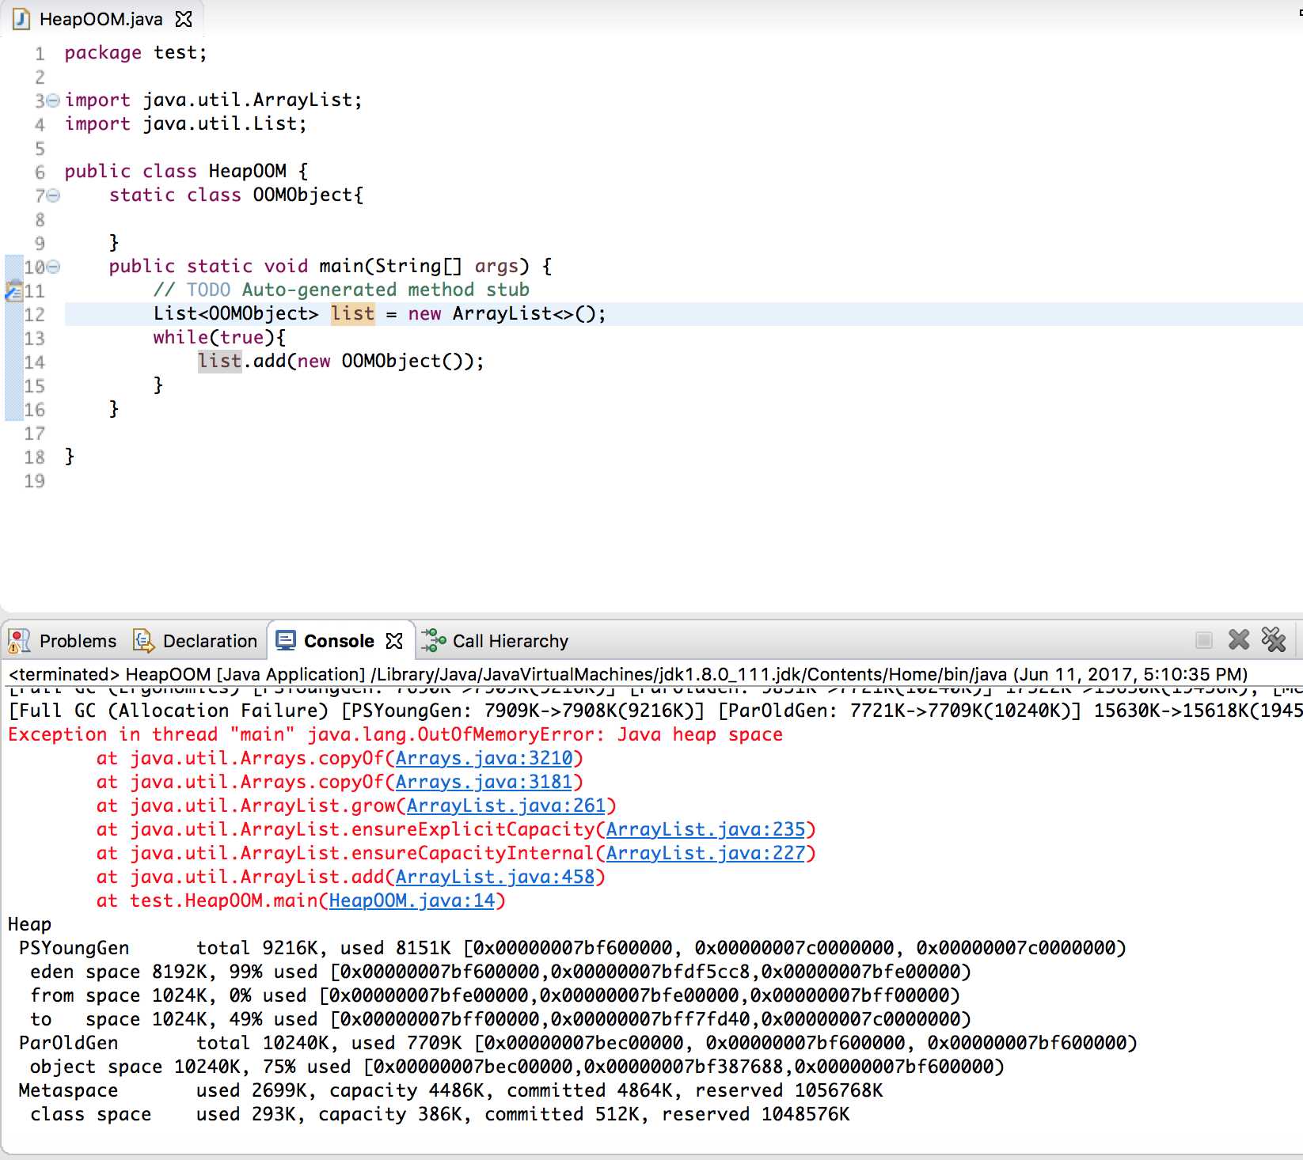Click the Full GC Allocation Failure log line
Image resolution: width=1303 pixels, height=1160 pixels.
pos(655,711)
